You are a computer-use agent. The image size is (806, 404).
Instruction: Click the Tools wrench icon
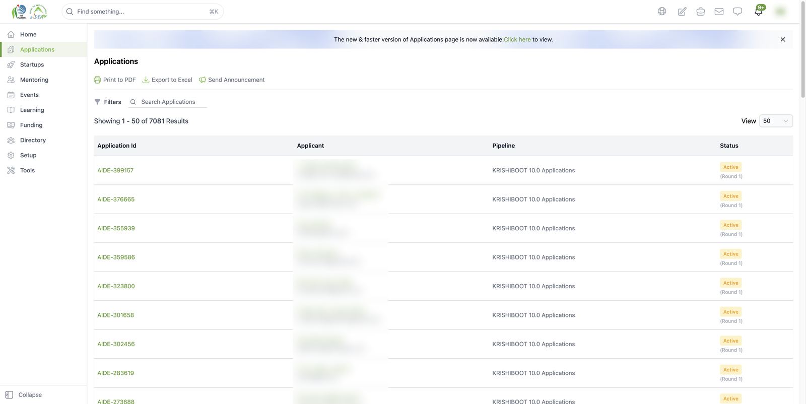pyautogui.click(x=11, y=170)
